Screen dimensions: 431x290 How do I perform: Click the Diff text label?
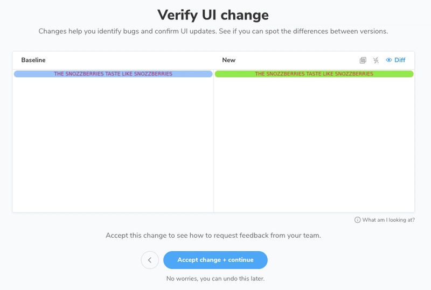pyautogui.click(x=400, y=60)
